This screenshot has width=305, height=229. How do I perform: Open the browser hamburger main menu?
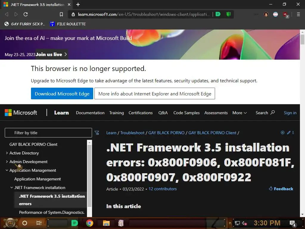(x=298, y=14)
